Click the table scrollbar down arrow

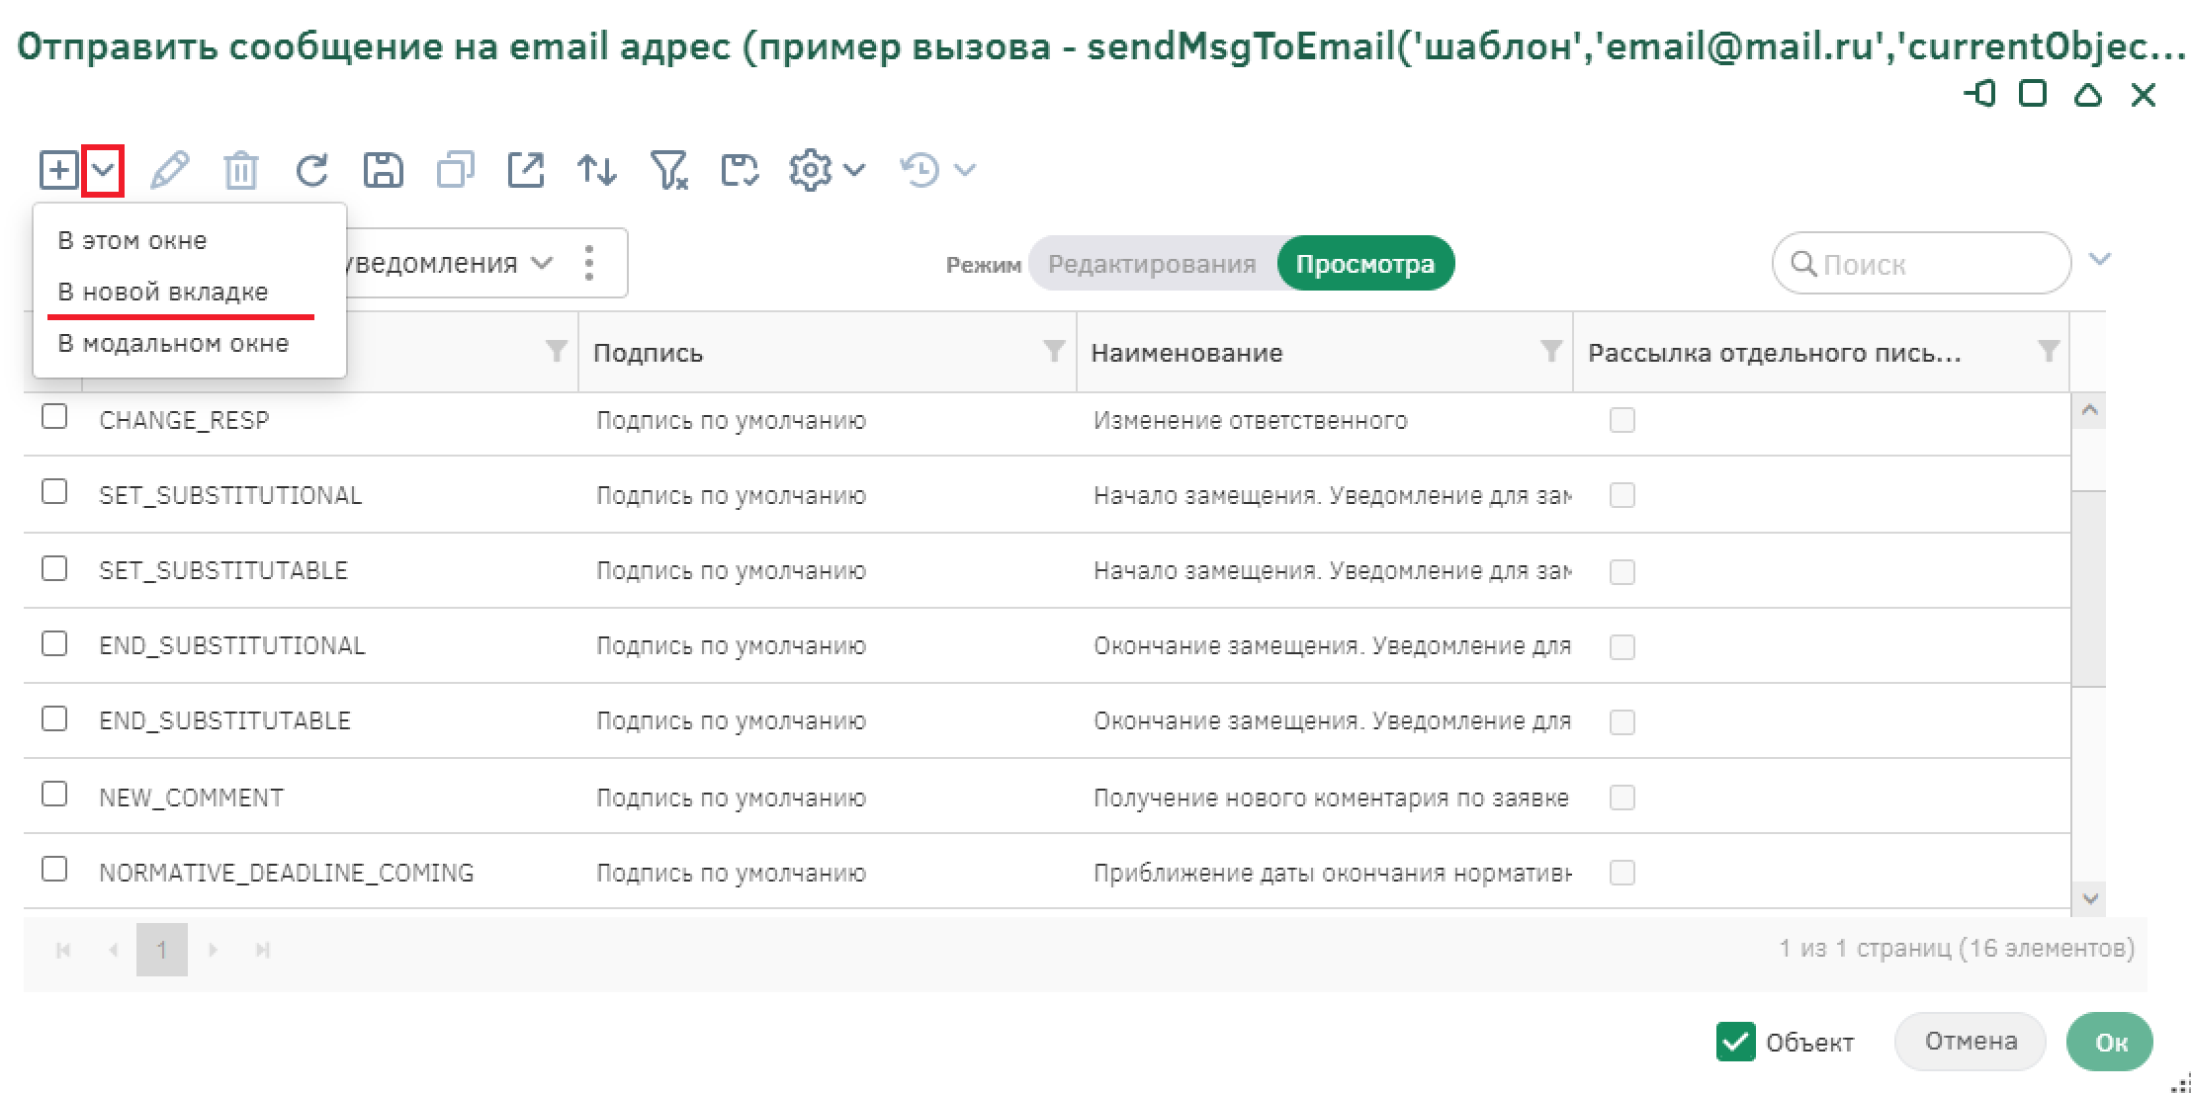coord(2088,898)
